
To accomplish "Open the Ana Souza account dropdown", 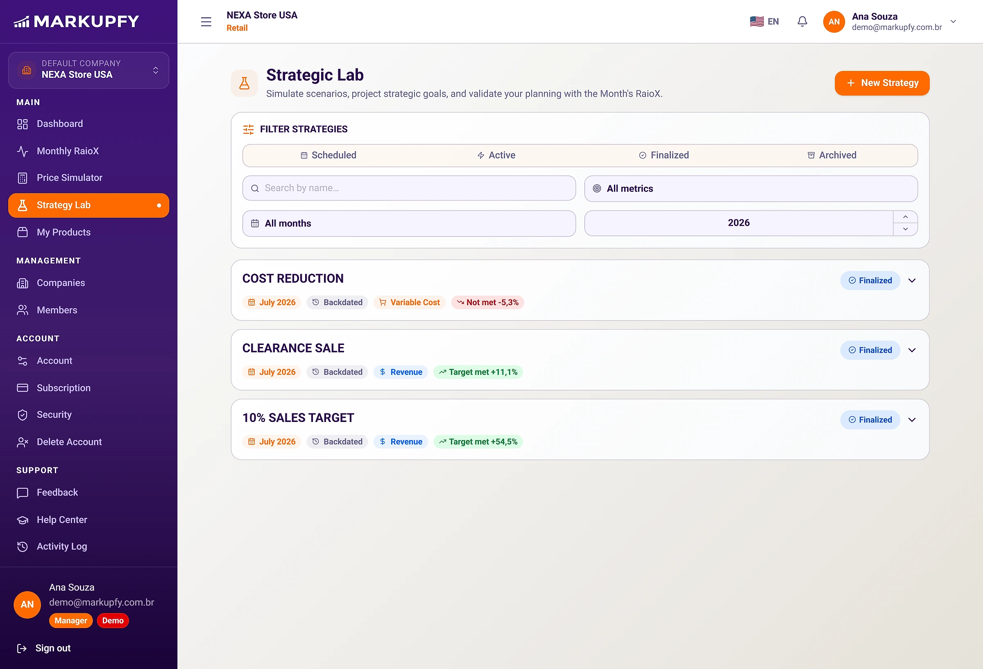I will pos(953,22).
